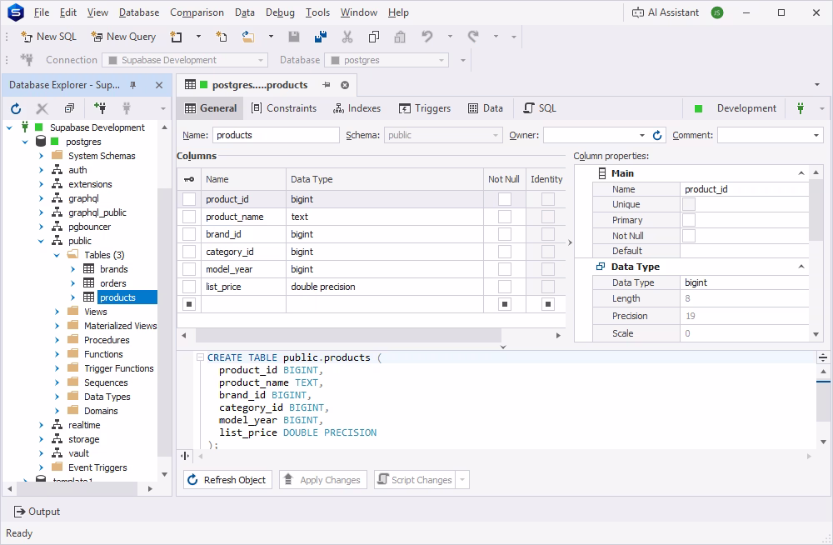Refresh the Owner field with circular arrow
Image resolution: width=833 pixels, height=545 pixels.
(x=657, y=135)
